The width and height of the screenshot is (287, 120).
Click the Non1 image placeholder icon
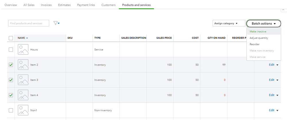[23, 110]
